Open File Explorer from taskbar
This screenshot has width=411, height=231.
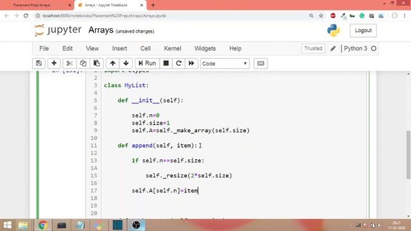pos(23,225)
